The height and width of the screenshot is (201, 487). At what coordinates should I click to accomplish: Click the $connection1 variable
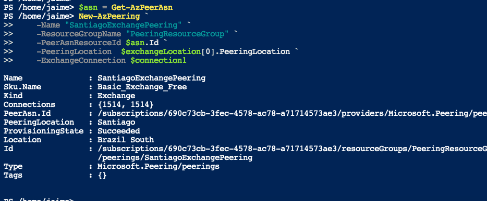click(x=158, y=60)
